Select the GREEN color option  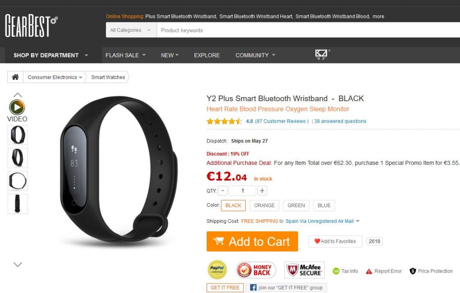pos(296,205)
